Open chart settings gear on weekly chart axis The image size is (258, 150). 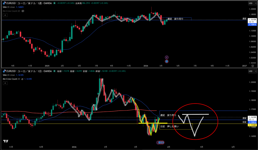coord(252,65)
